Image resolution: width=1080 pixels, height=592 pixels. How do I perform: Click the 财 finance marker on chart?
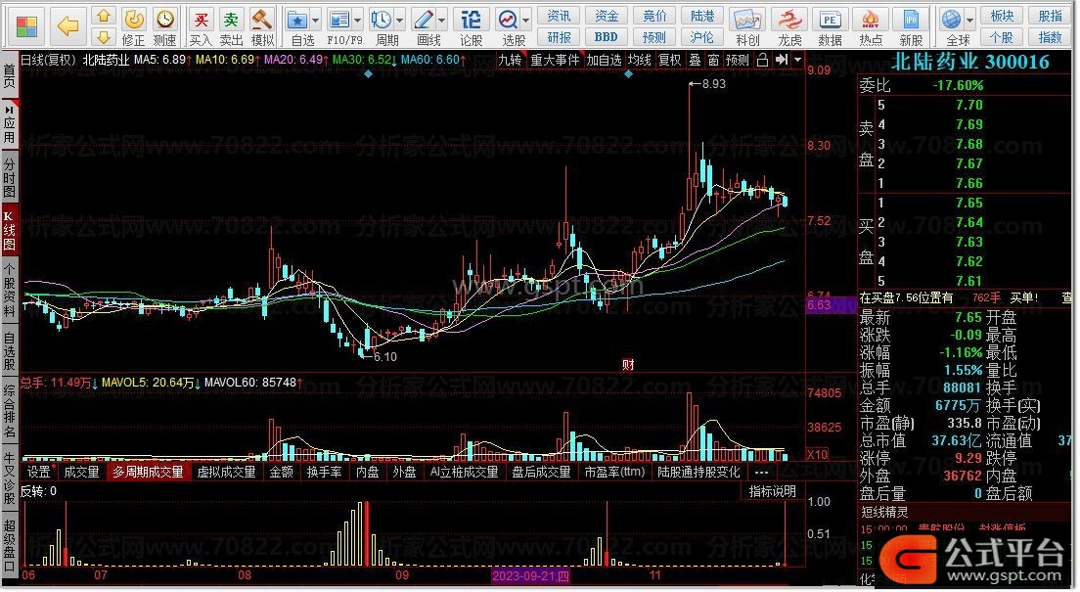point(628,365)
